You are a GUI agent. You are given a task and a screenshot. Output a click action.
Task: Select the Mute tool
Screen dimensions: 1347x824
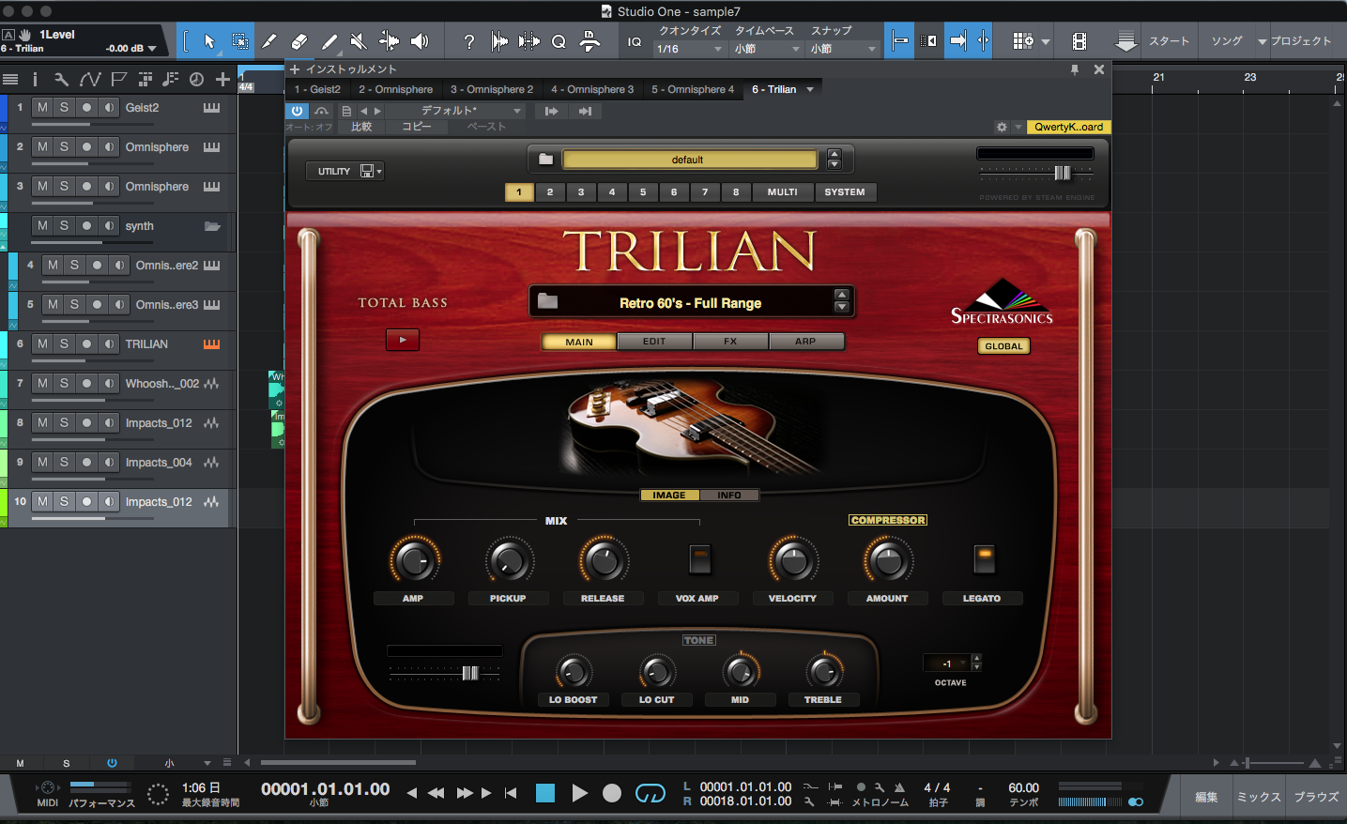(359, 40)
